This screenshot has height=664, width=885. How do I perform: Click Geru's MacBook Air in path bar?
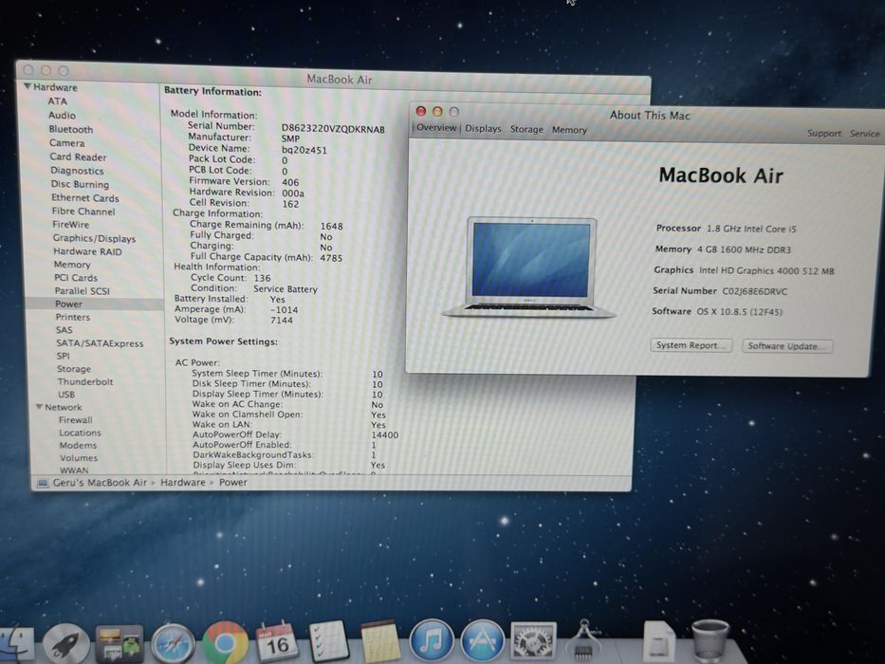tap(100, 483)
